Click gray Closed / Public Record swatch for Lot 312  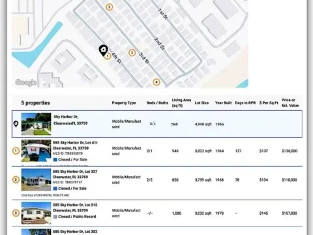tap(55, 217)
